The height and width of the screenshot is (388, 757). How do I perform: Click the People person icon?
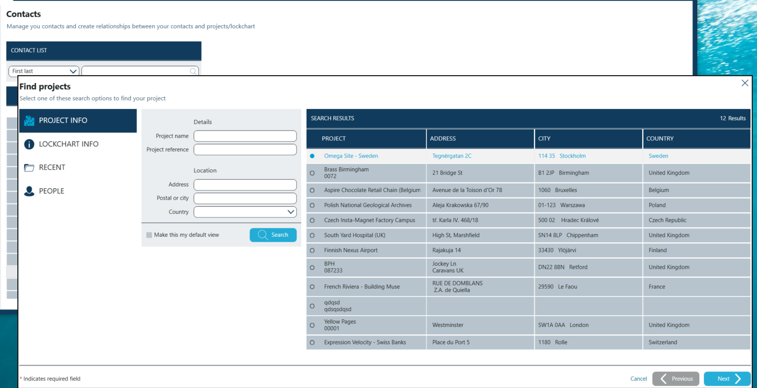(x=29, y=191)
